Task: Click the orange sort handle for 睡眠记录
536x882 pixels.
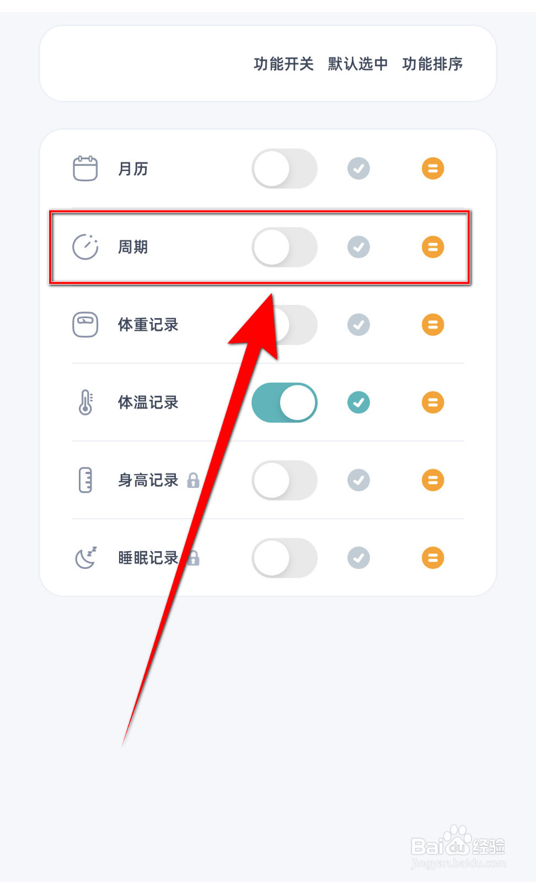Action: click(433, 558)
